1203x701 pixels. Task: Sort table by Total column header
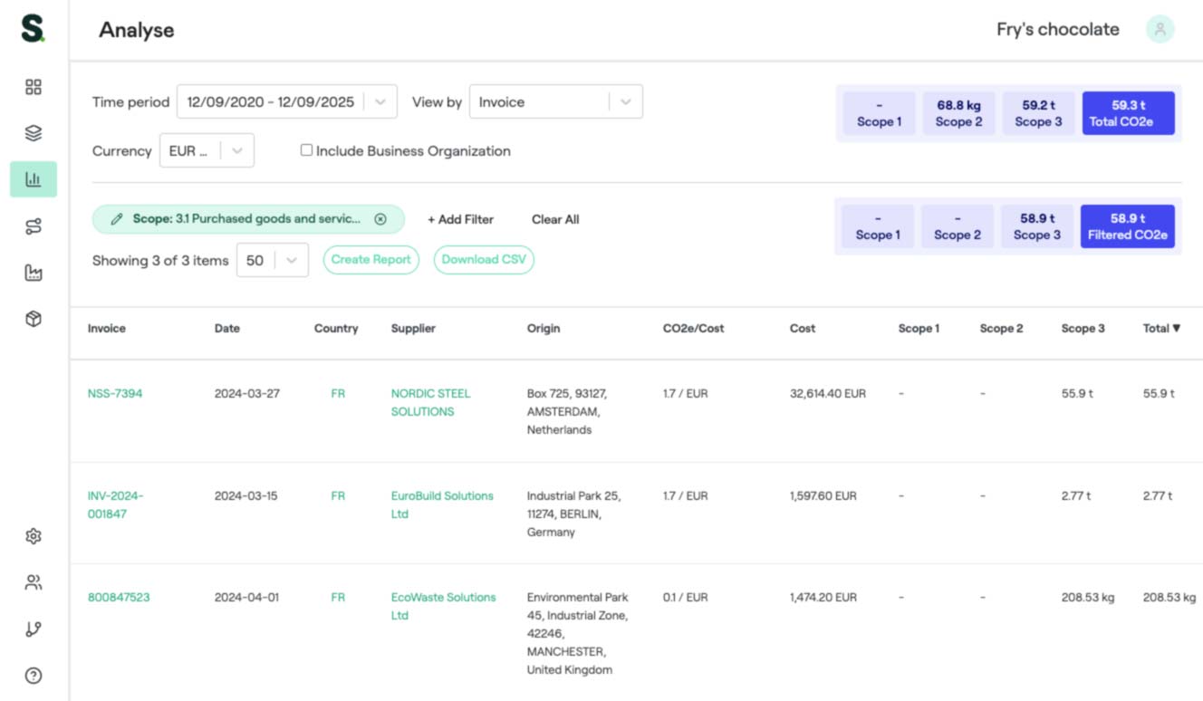(1160, 329)
